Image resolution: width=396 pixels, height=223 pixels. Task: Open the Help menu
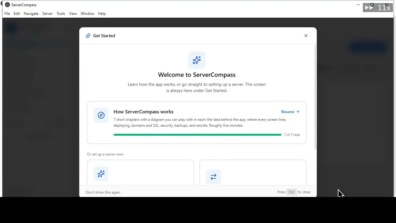tap(102, 14)
